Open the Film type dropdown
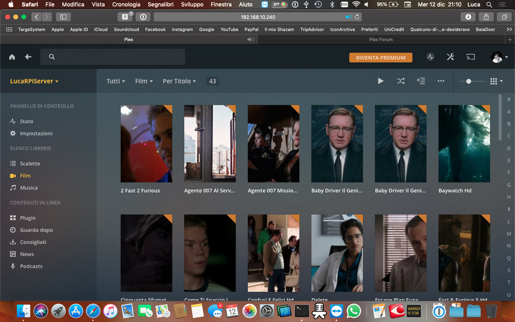 coord(144,81)
